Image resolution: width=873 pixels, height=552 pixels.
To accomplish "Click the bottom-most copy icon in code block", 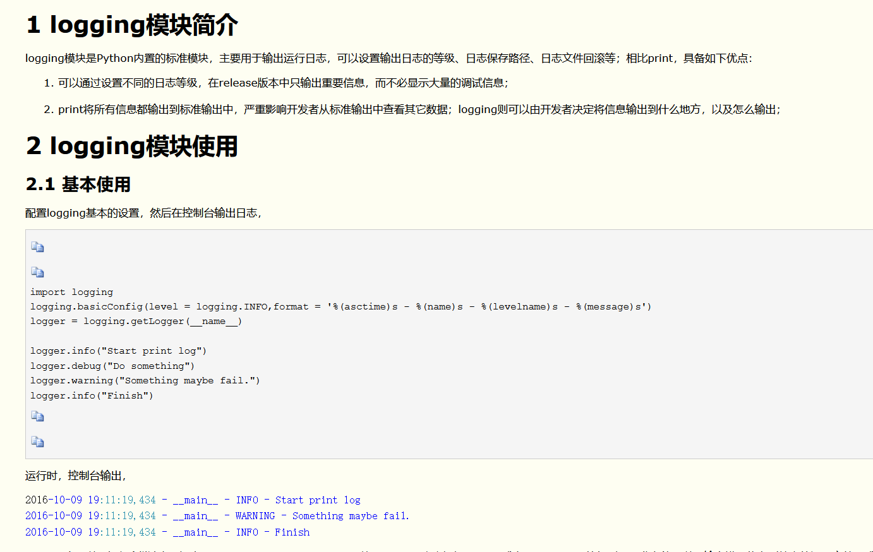I will 37,441.
